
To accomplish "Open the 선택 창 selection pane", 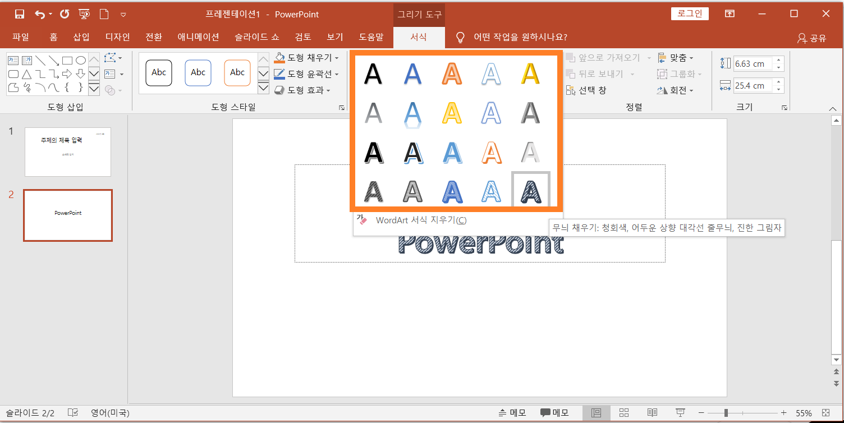I will pos(586,90).
